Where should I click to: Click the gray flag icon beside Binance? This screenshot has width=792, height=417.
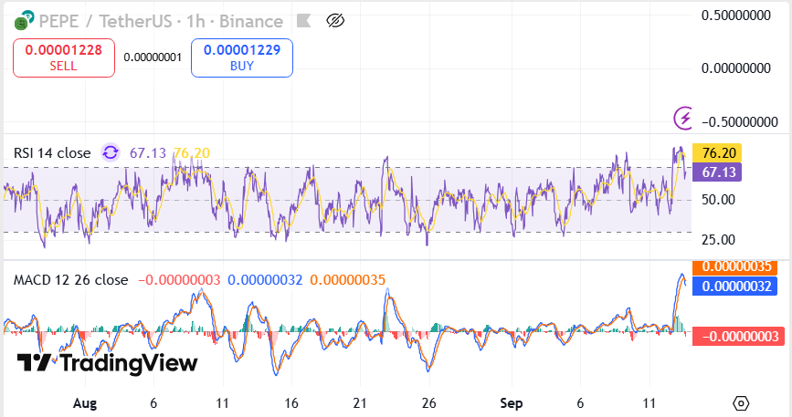pos(303,21)
